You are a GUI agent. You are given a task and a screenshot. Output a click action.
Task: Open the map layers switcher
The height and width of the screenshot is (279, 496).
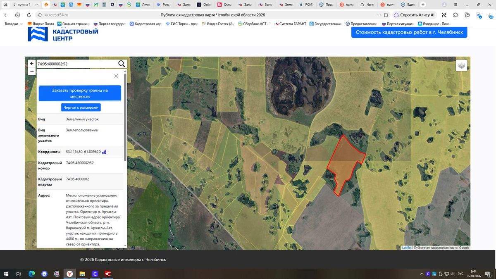[x=462, y=65]
